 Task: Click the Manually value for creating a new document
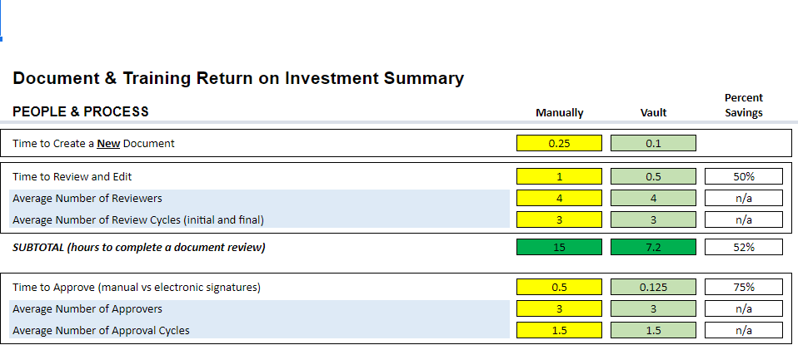pos(559,143)
